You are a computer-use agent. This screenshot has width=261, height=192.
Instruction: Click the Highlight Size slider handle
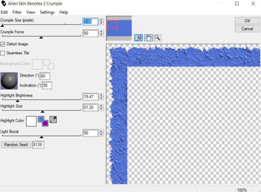click(42, 112)
